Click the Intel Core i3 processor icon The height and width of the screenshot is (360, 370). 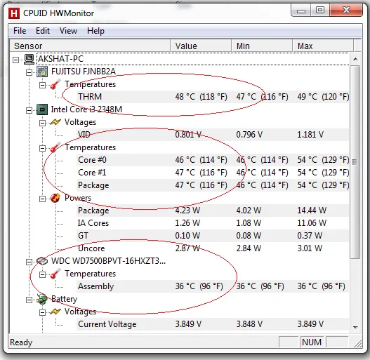(42, 109)
